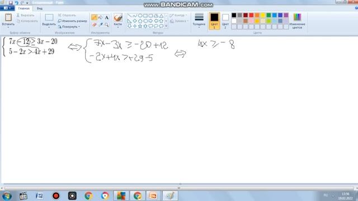
Task: Click the Копировать copy button
Action: point(27,21)
